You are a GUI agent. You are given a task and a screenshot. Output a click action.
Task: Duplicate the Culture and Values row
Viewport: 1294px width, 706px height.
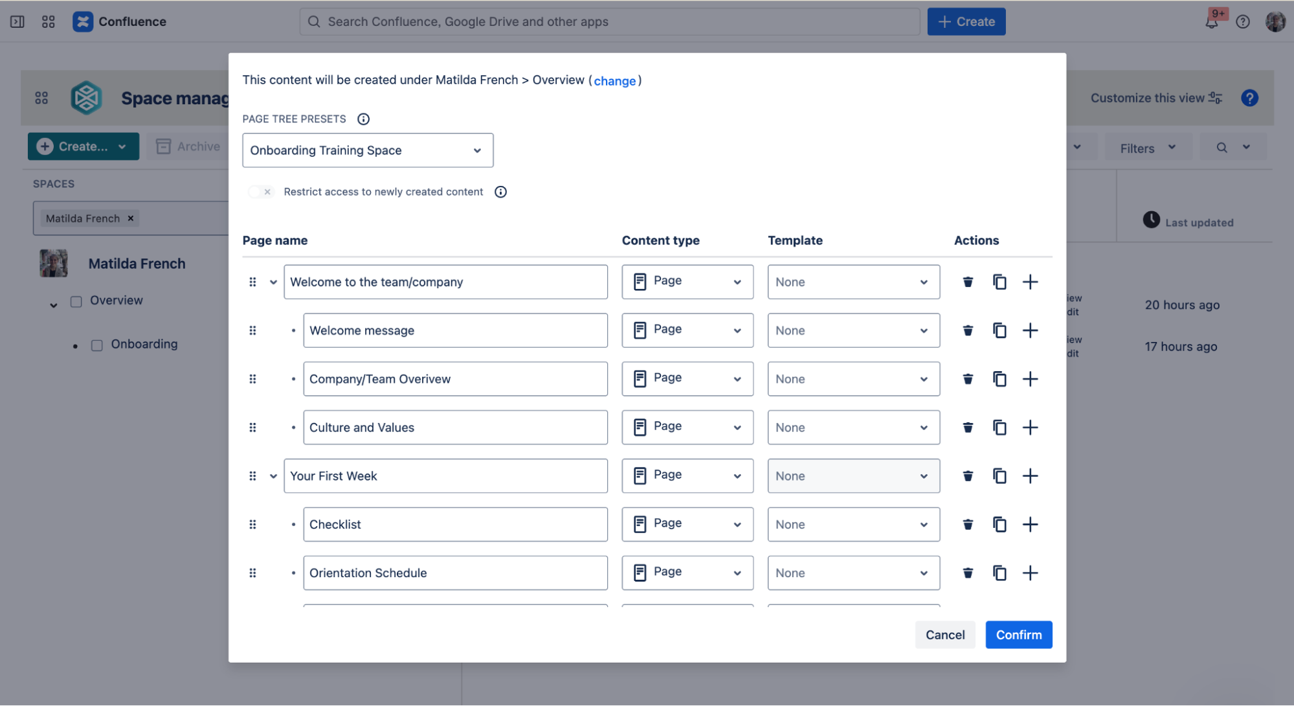point(999,427)
